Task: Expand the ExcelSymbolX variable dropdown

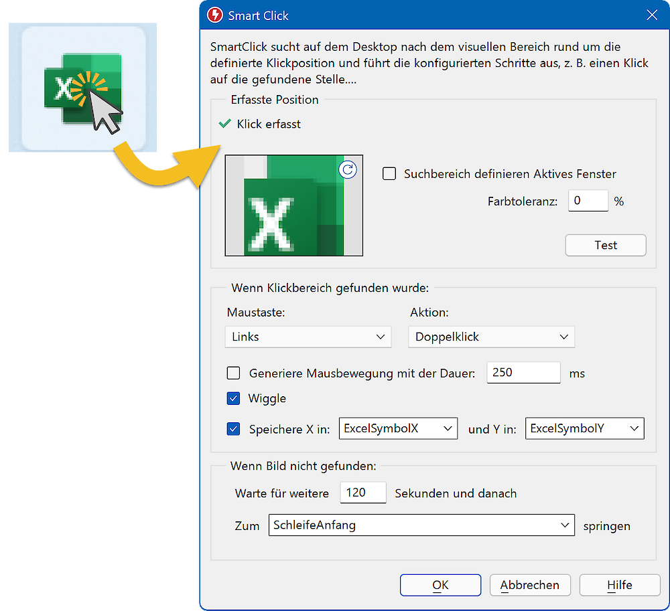Action: coord(398,428)
